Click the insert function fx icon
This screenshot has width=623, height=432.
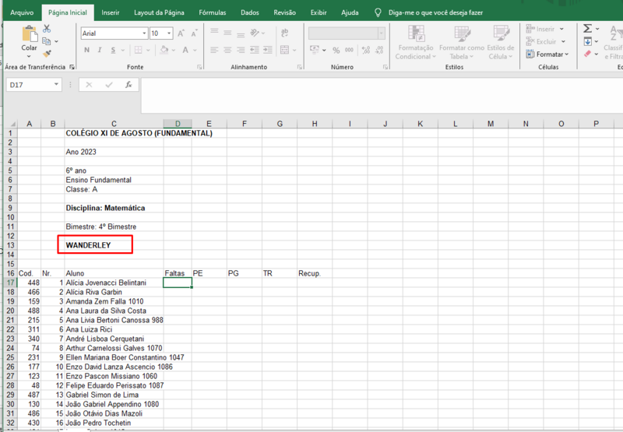click(128, 85)
